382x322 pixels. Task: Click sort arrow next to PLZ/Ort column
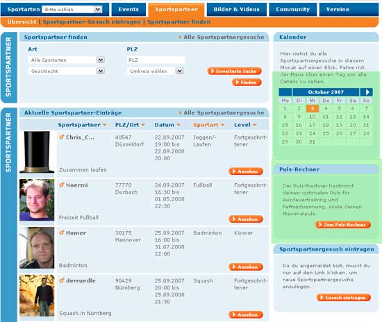click(x=143, y=125)
